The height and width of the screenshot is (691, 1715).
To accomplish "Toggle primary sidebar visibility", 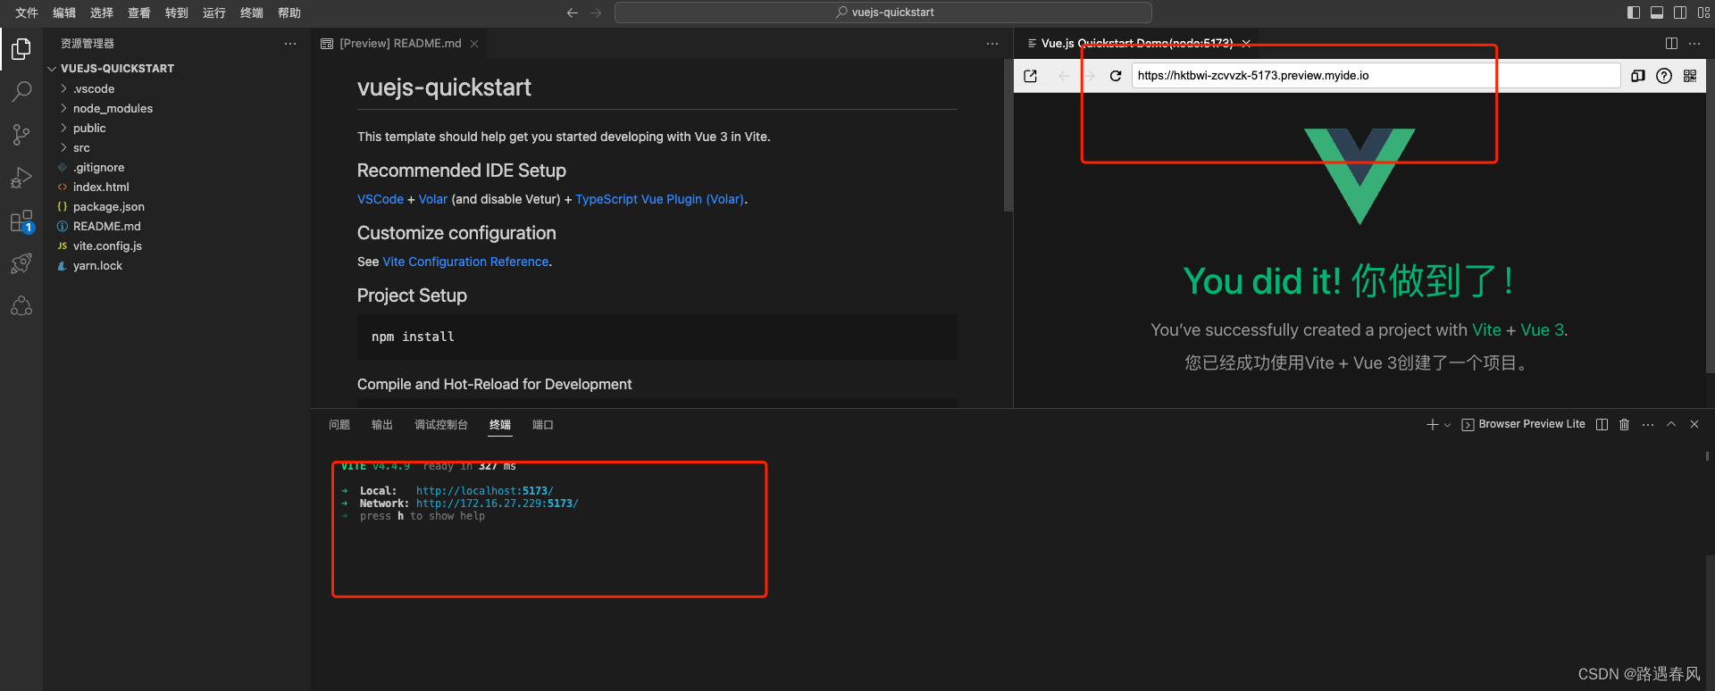I will [1634, 12].
